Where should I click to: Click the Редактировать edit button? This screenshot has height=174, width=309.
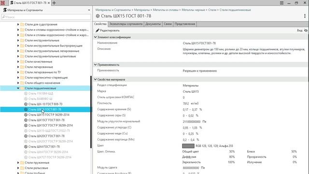pyautogui.click(x=108, y=30)
